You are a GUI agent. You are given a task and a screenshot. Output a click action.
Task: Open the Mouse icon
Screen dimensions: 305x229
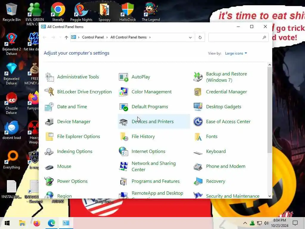click(x=49, y=167)
